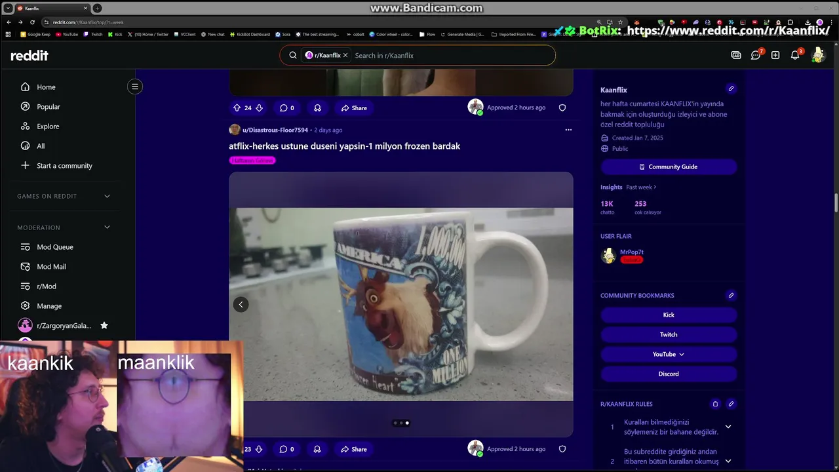The height and width of the screenshot is (472, 839).
Task: Click the Popular icon in the sidebar
Action: point(25,107)
